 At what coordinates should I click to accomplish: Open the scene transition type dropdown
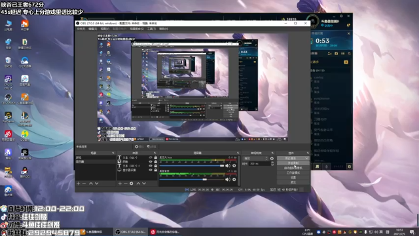point(255,159)
